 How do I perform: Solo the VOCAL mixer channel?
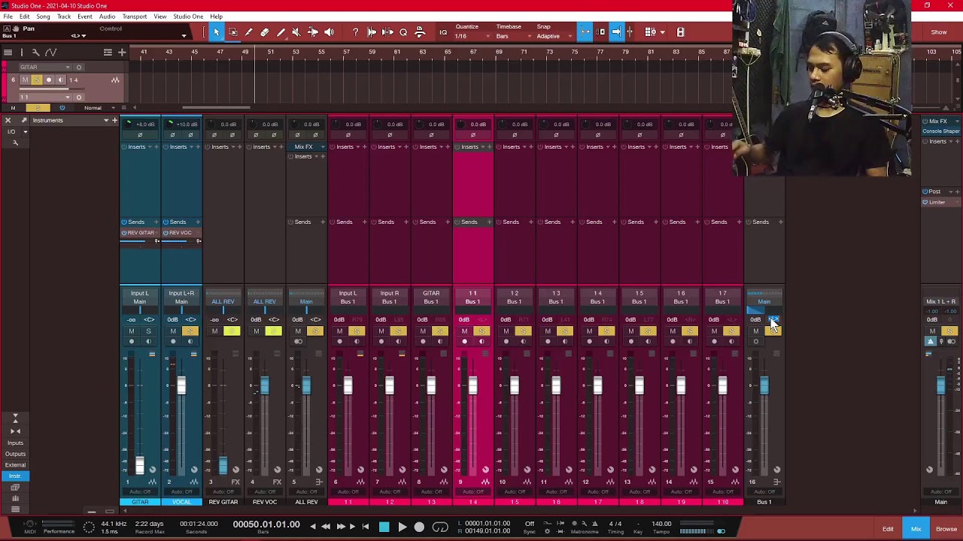pyautogui.click(x=190, y=331)
